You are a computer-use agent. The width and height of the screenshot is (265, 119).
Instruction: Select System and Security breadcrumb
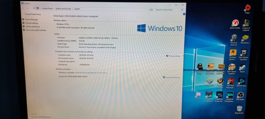click(x=63, y=9)
